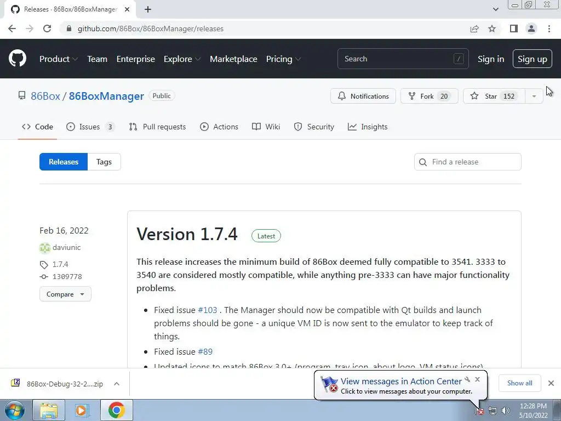
Task: Click the Action Center flag tray icon
Action: 479,411
